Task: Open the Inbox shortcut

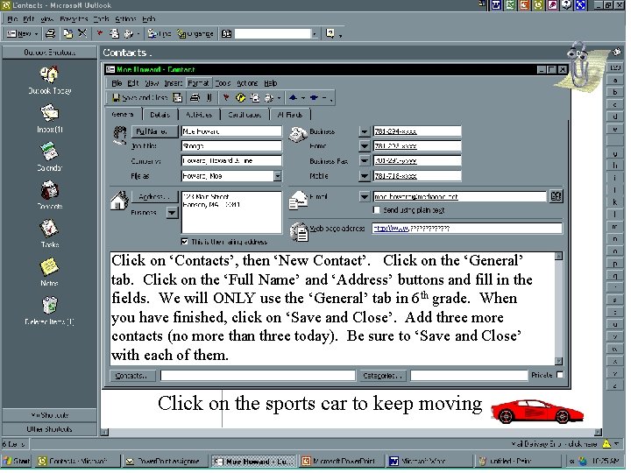Action: point(49,113)
